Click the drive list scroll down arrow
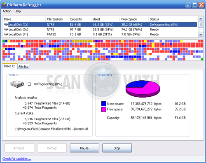206x163 pixels. pyautogui.click(x=201, y=35)
